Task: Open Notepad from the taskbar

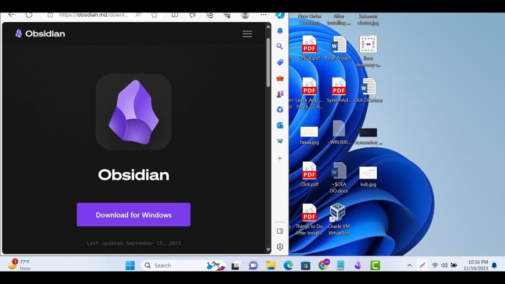Action: (340, 265)
